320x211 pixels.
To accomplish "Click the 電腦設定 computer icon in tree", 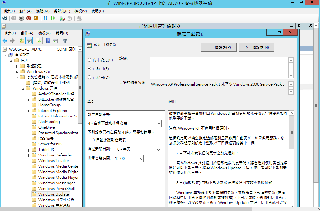I will tap(11, 55).
